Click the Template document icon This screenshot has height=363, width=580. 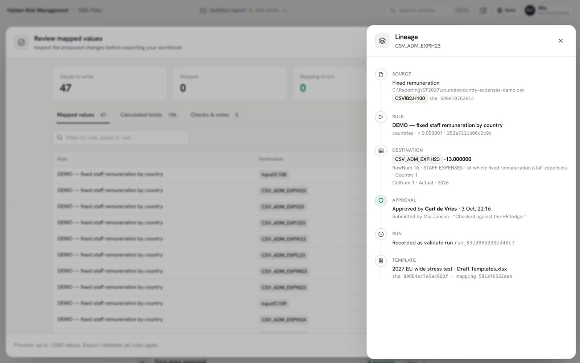[x=381, y=261]
